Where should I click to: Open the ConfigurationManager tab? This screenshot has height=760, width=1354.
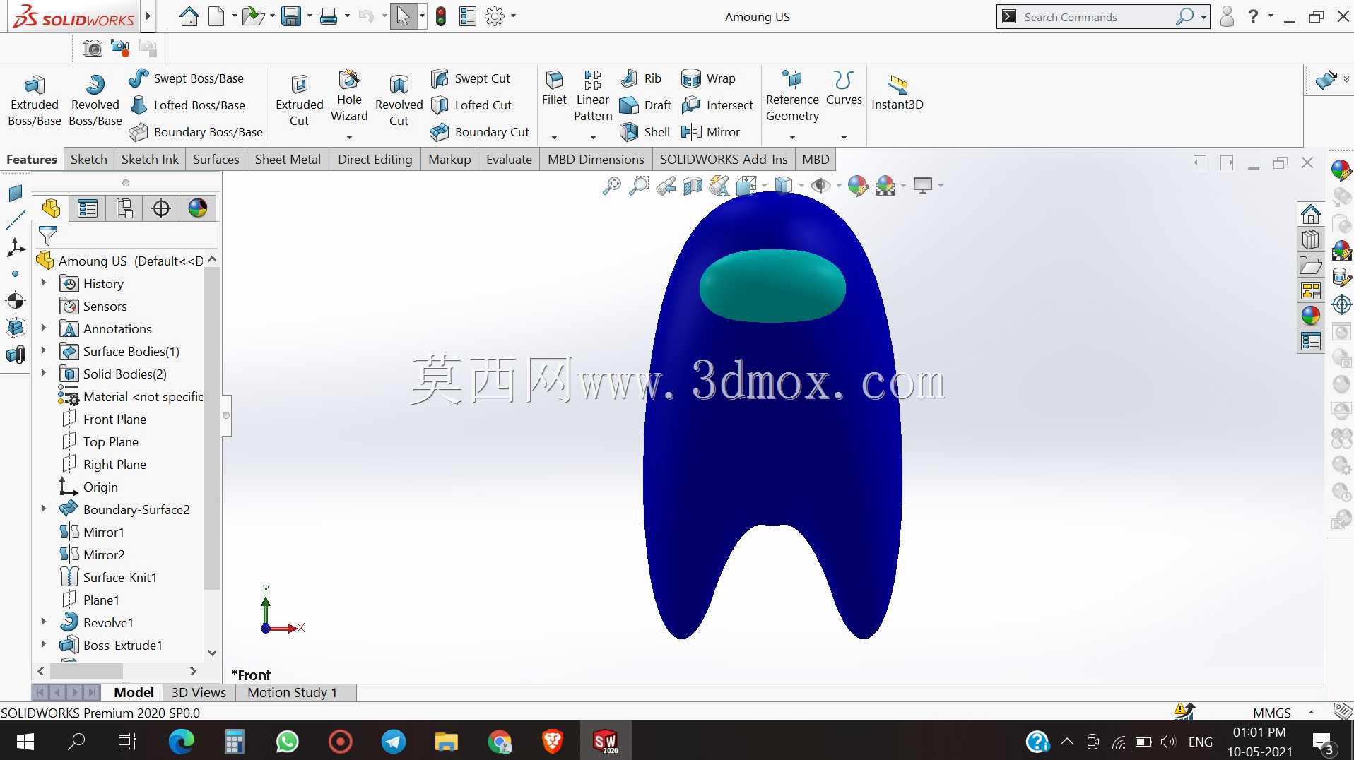[x=124, y=208]
